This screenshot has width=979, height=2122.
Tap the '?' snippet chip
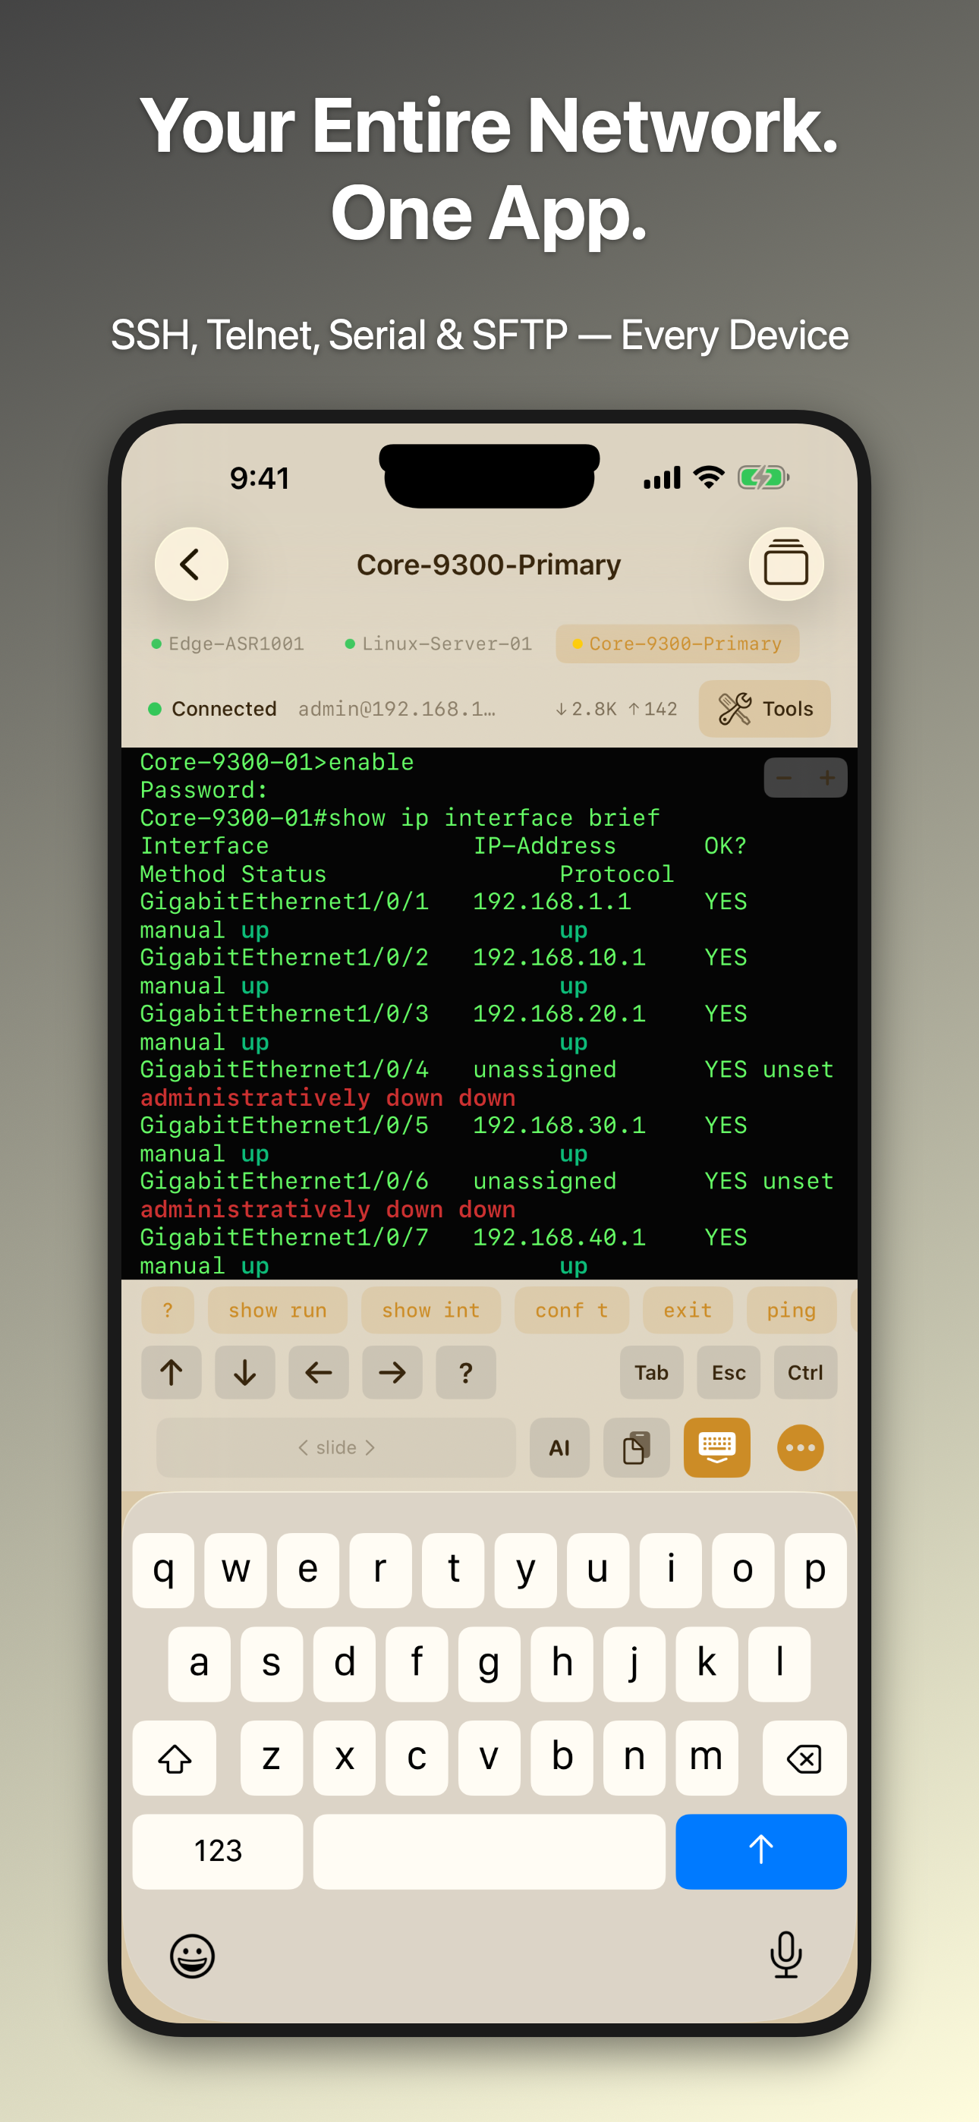pos(167,1310)
